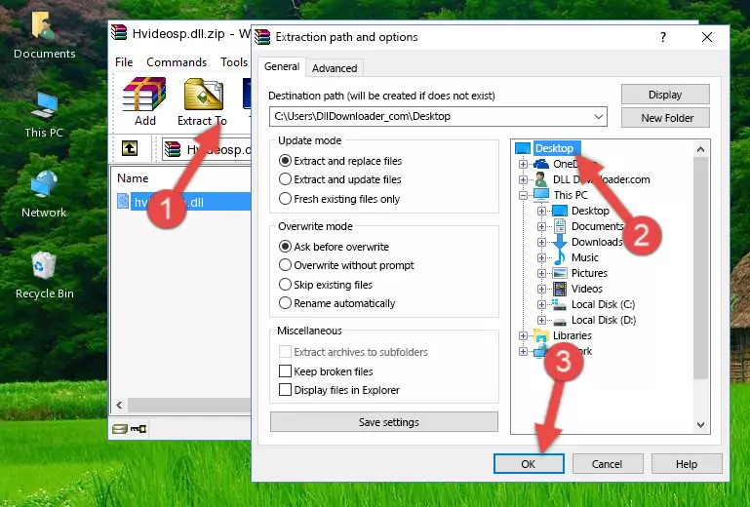Click the Help button
The width and height of the screenshot is (750, 507).
click(687, 464)
